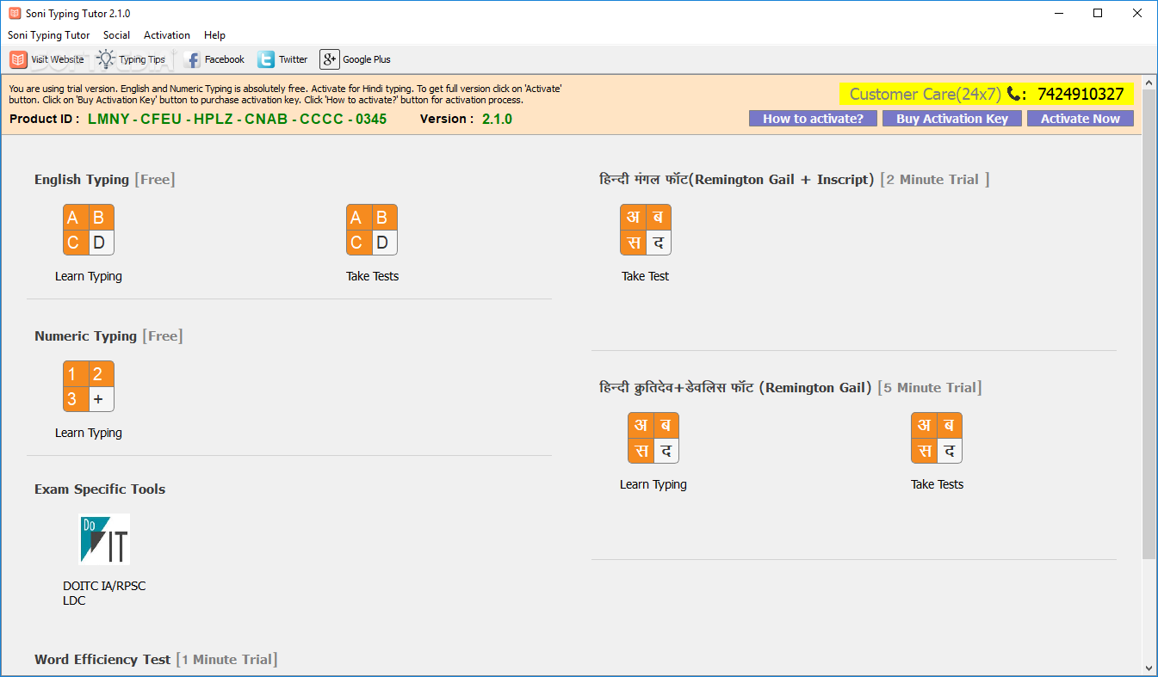
Task: Click the How to activate? button
Action: pyautogui.click(x=813, y=119)
